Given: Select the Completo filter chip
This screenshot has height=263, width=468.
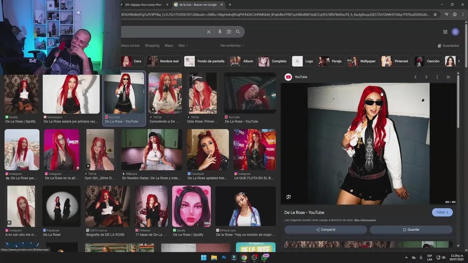Looking at the screenshot, I should coord(274,61).
